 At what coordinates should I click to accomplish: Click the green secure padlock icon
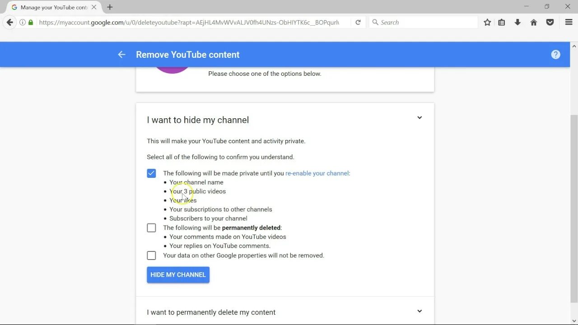tap(31, 22)
